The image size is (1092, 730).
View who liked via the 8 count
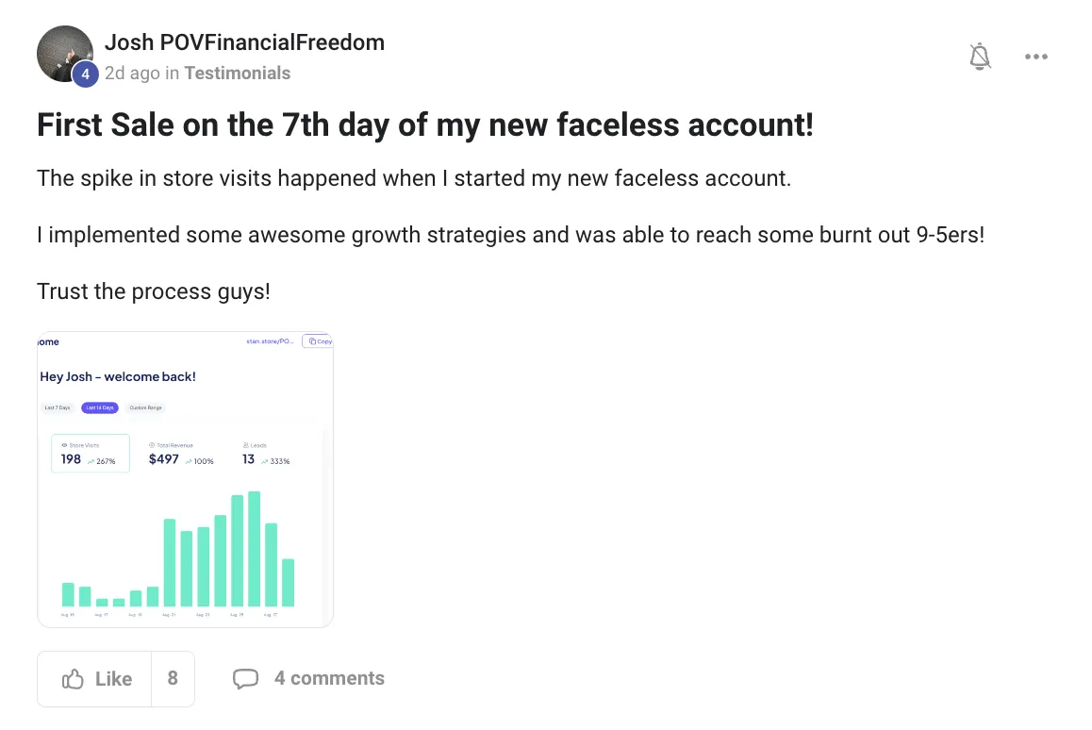tap(173, 678)
